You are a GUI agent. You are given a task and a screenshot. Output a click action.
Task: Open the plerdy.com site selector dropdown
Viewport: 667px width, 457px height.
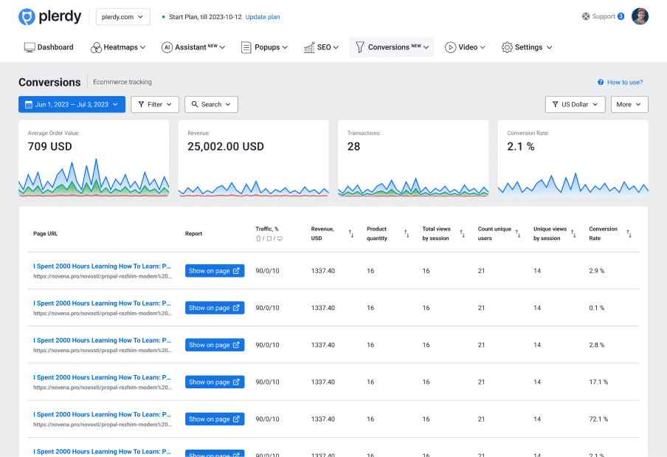pos(123,17)
